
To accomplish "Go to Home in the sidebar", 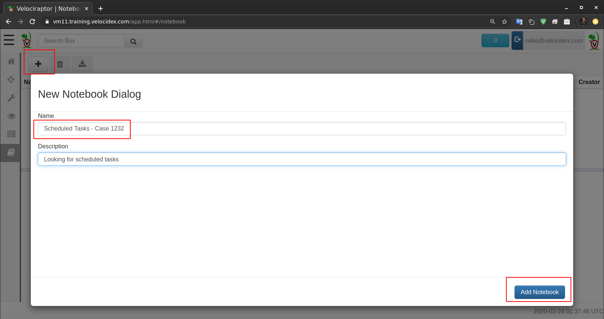I will pos(11,61).
